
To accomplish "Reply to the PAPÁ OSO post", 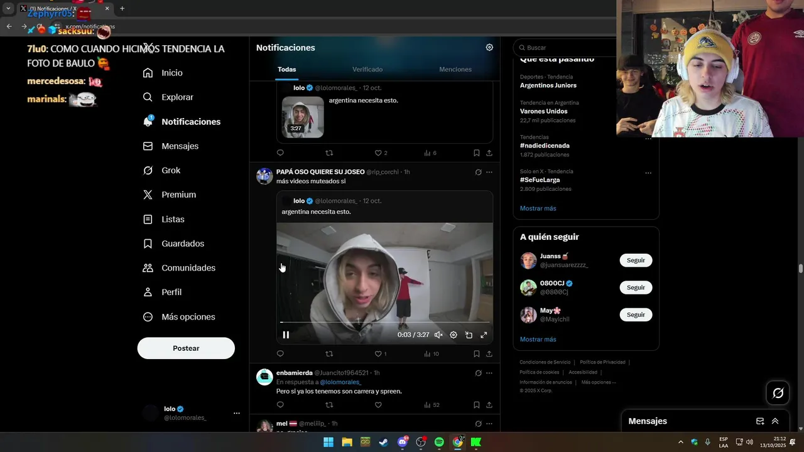I will click(280, 353).
